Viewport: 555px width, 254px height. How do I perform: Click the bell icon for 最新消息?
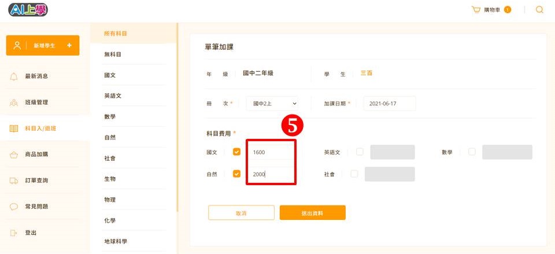[13, 76]
